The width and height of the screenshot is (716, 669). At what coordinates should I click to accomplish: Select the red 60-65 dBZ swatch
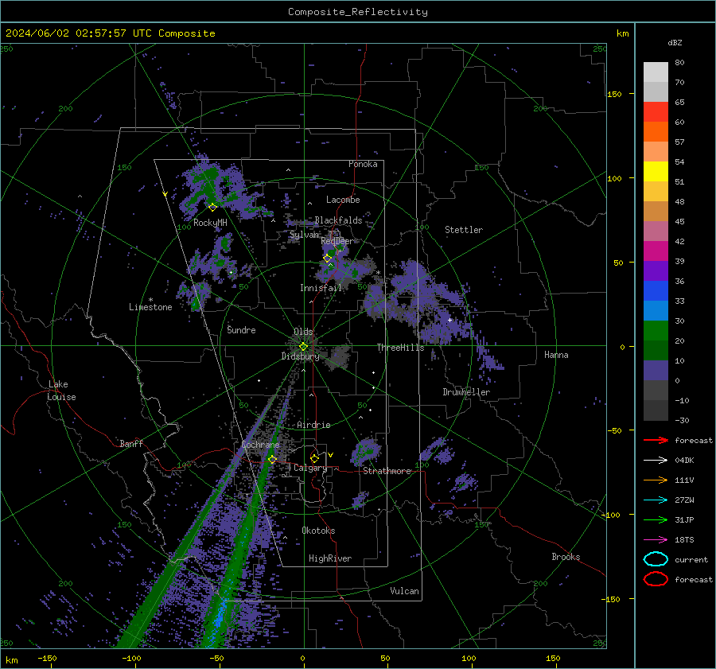656,112
